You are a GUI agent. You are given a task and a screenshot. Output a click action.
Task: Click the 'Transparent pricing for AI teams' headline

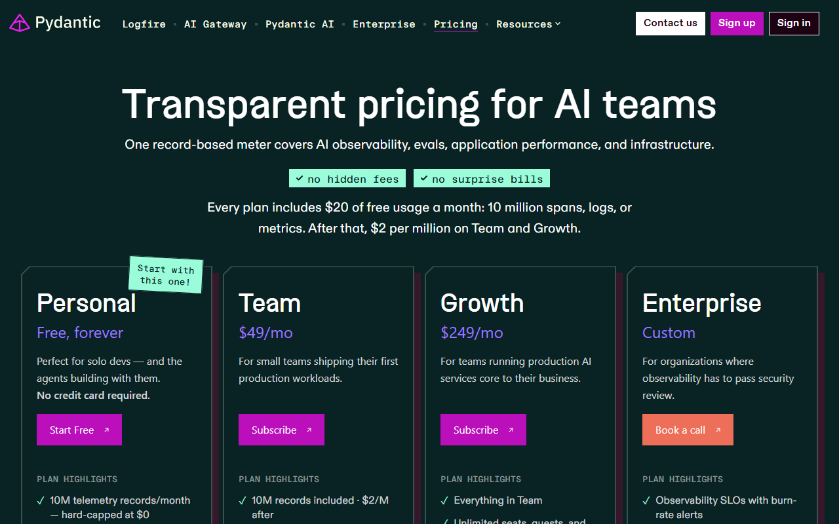tap(419, 104)
